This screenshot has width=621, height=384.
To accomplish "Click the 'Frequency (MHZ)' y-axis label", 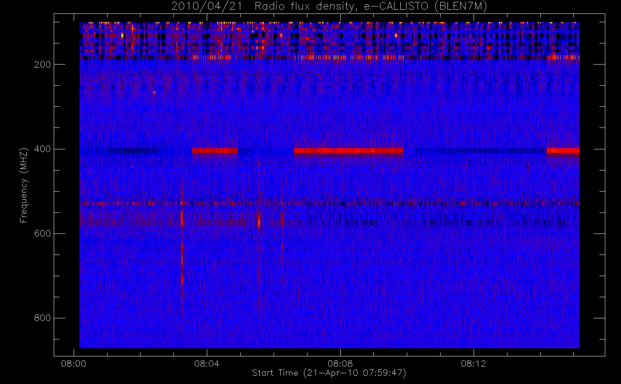I will (x=24, y=185).
